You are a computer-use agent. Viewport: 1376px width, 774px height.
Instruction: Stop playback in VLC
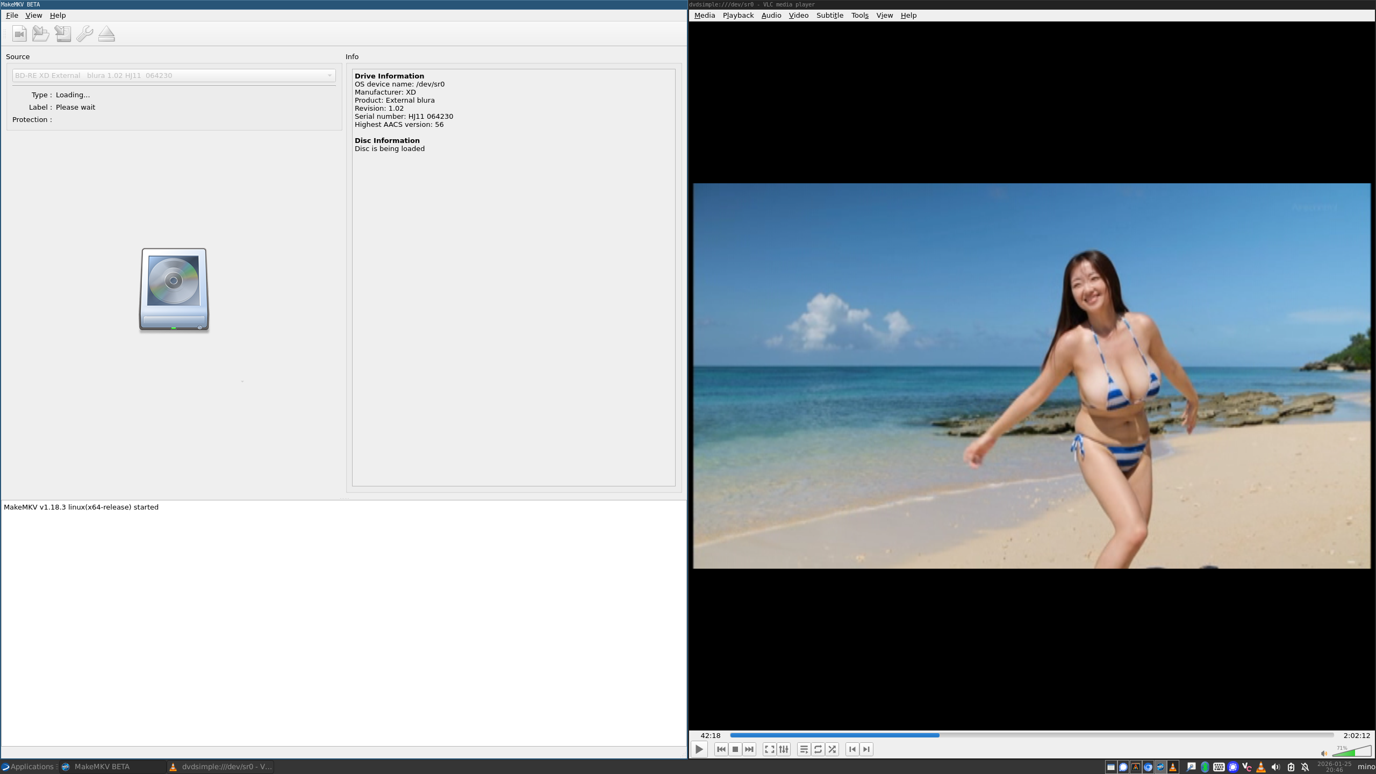735,749
